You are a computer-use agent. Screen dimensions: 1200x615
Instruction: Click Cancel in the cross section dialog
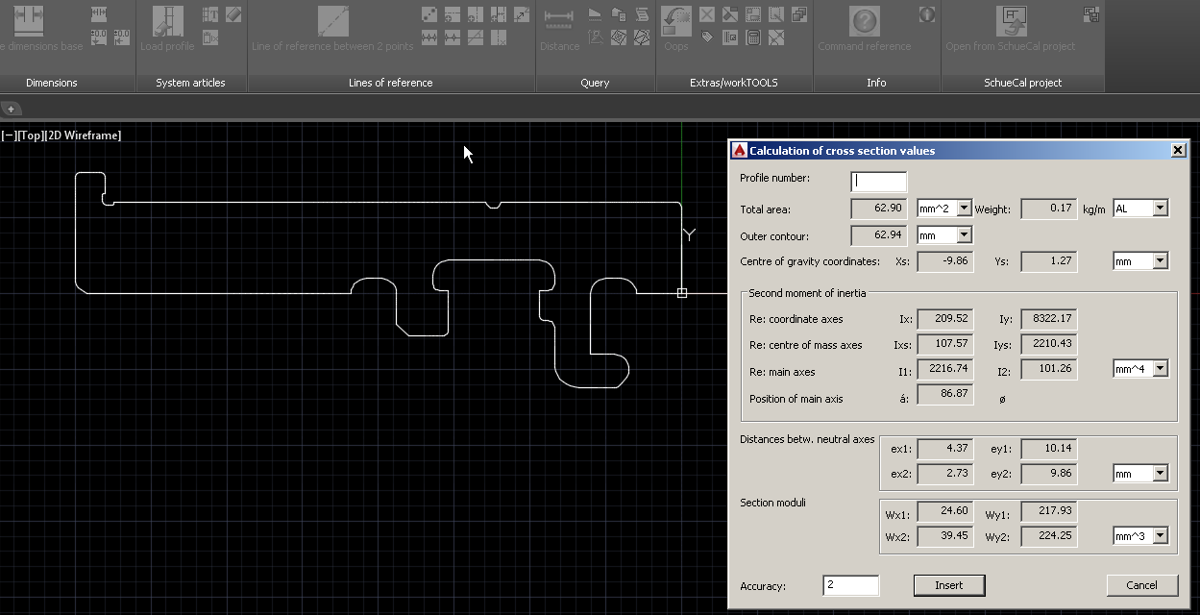click(x=1141, y=585)
